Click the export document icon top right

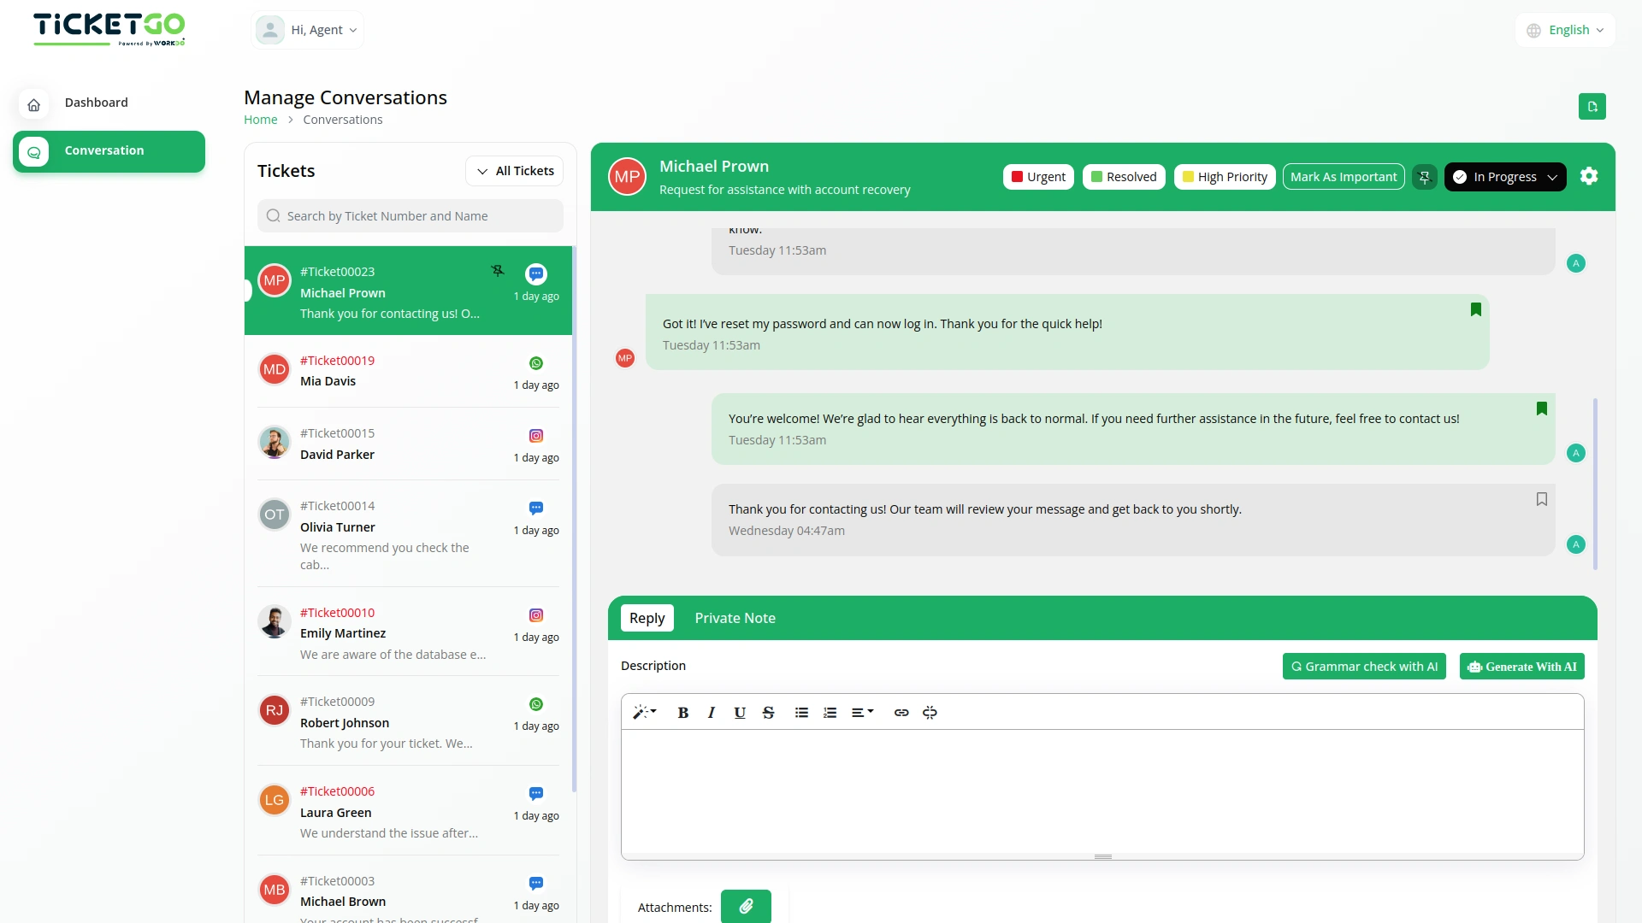1593,106
